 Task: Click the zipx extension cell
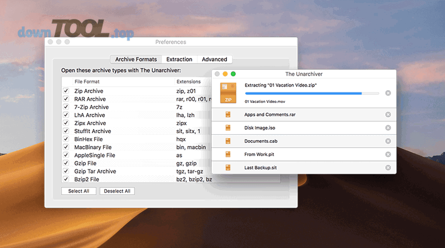181,123
